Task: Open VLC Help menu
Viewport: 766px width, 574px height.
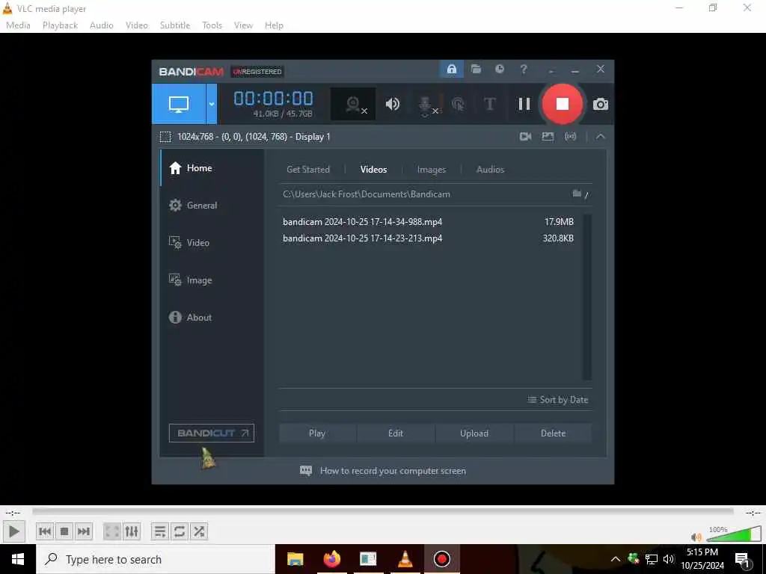Action: (274, 25)
